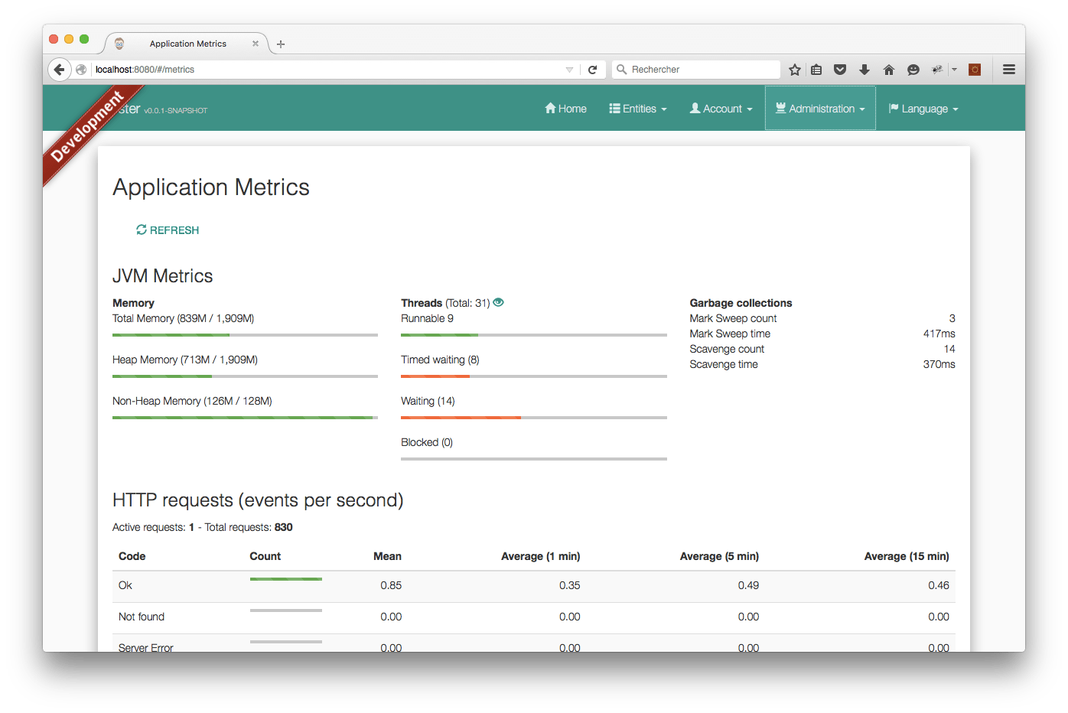Open a new browser tab with the plus button
Image resolution: width=1068 pixels, height=713 pixels.
pos(280,44)
